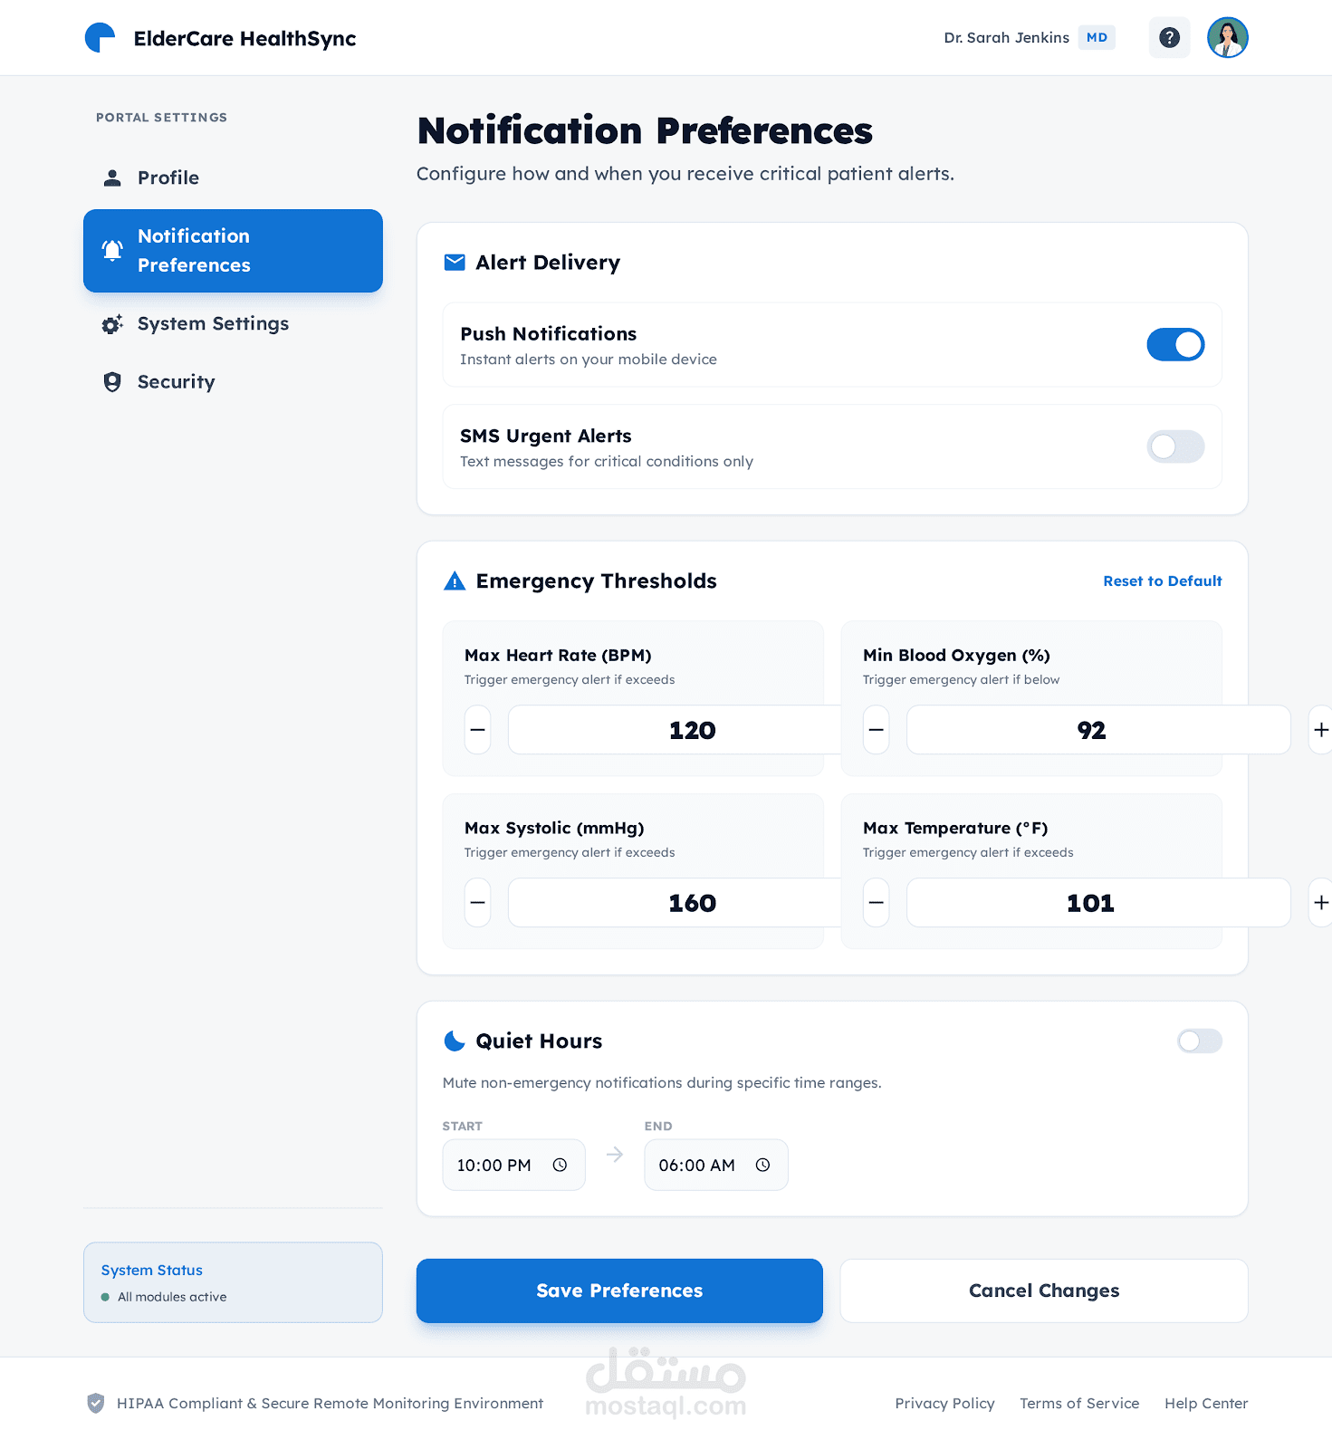Viewport: 1332px width, 1449px height.
Task: Click the Max Heart Rate value field
Action: (x=675, y=730)
